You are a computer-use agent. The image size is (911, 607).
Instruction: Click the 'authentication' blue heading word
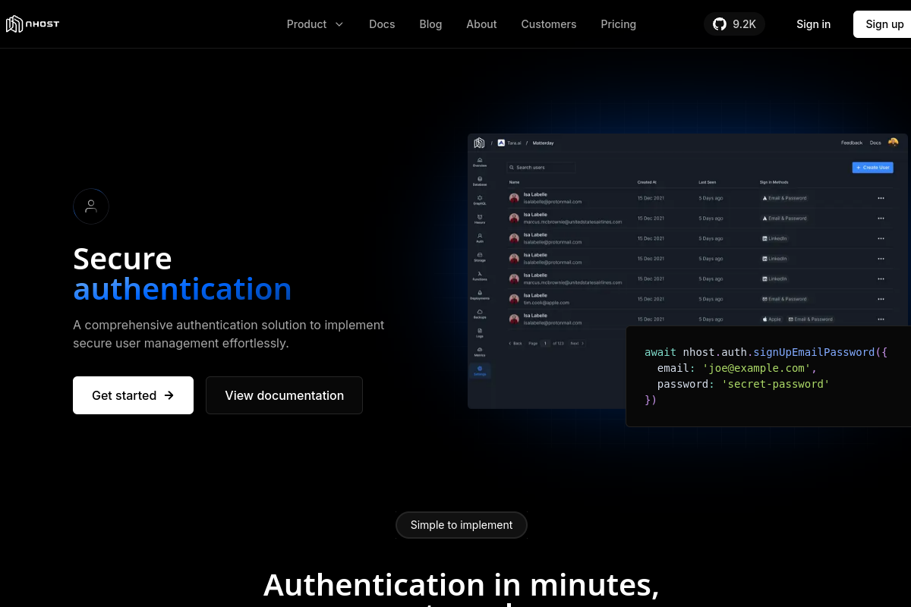pyautogui.click(x=182, y=290)
